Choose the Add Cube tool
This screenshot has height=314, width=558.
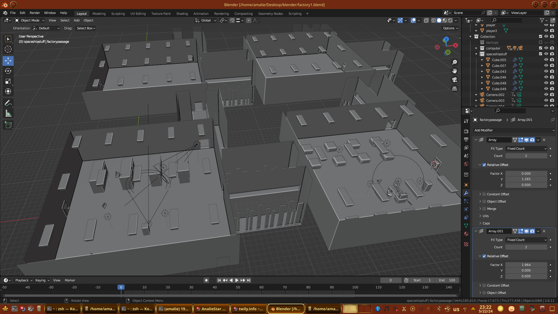pos(8,125)
